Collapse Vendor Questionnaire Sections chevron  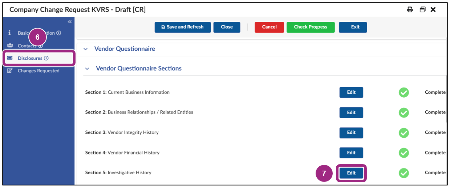(x=87, y=69)
